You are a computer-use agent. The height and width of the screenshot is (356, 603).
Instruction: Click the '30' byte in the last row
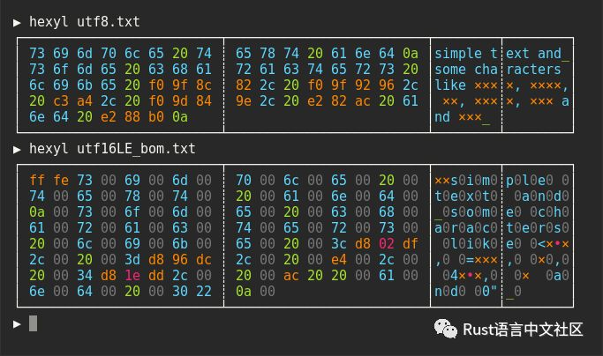(179, 291)
